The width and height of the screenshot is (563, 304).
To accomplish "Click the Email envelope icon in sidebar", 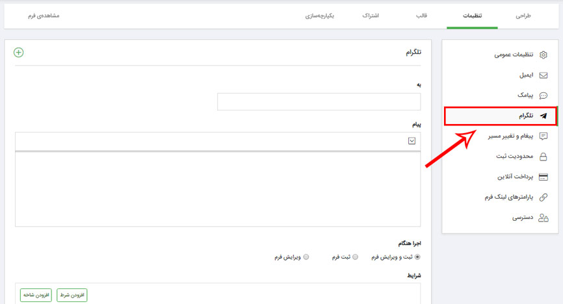I will coord(543,75).
